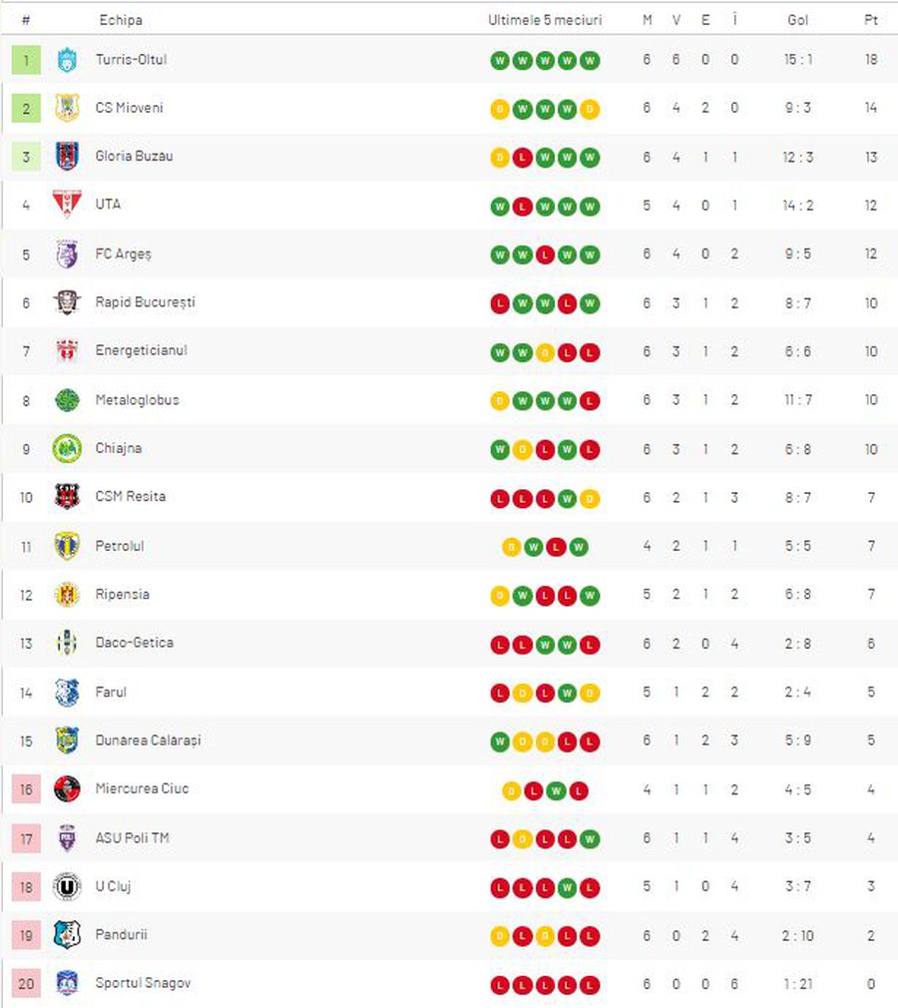Open the FC Argeș team link
Image resolution: width=898 pixels, height=1008 pixels.
coord(124,253)
